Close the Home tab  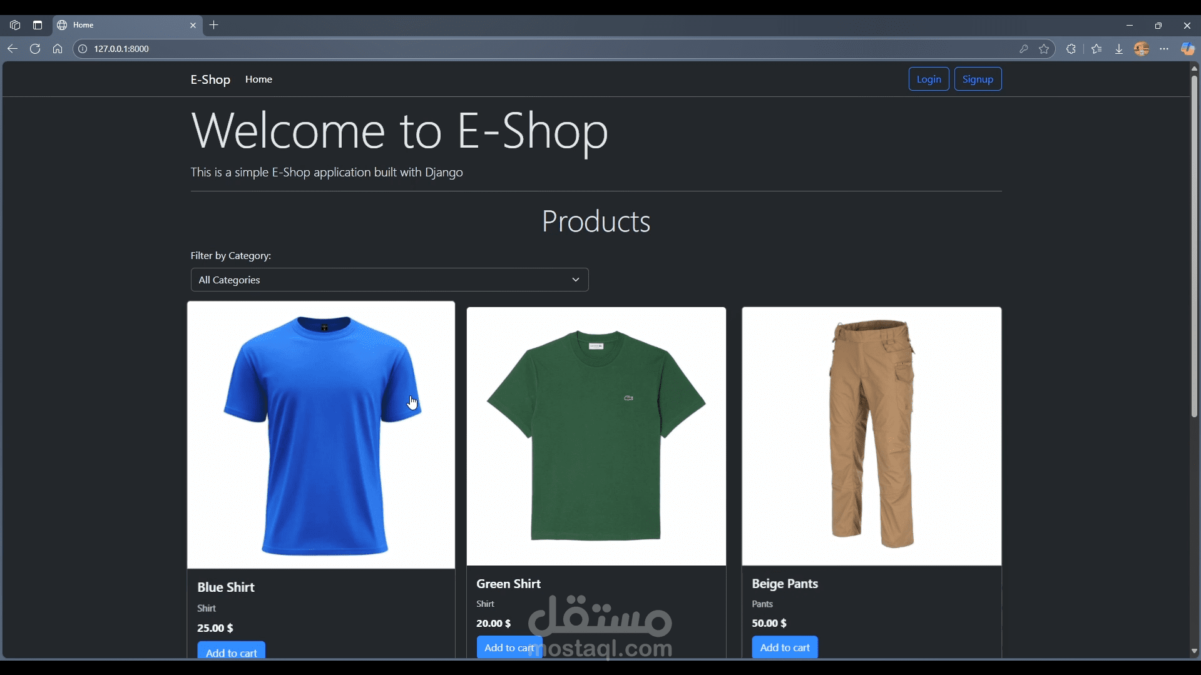pos(193,25)
